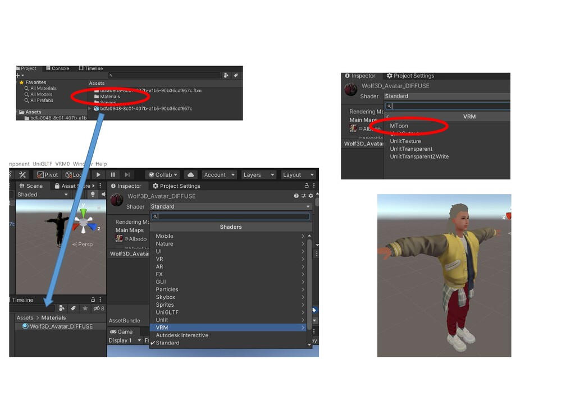
Task: Click the Pause button in the toolbar
Action: pos(113,174)
